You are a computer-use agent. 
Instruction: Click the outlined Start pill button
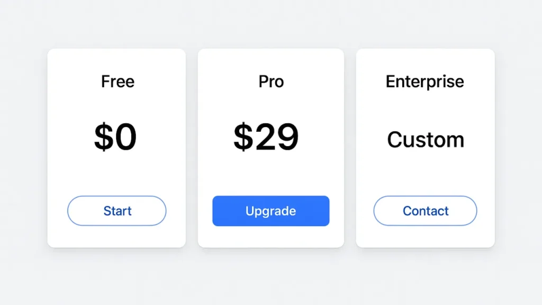[x=116, y=211]
